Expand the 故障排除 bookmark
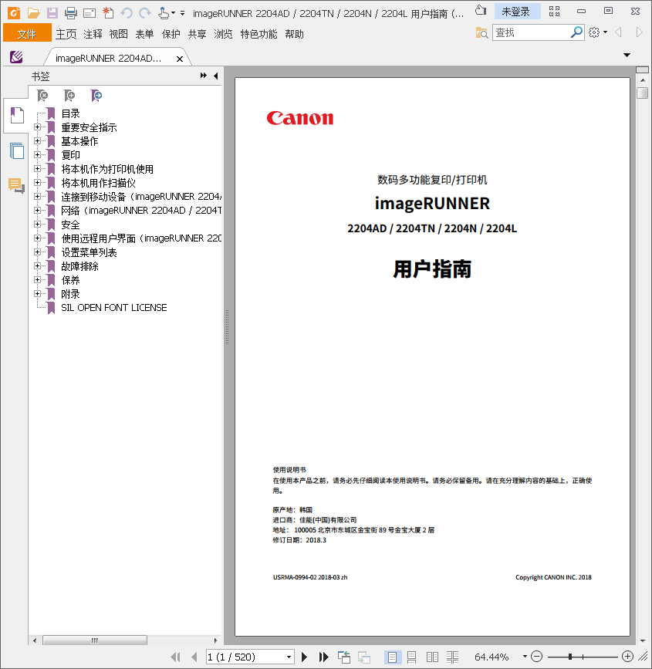This screenshot has width=652, height=669. click(x=38, y=265)
